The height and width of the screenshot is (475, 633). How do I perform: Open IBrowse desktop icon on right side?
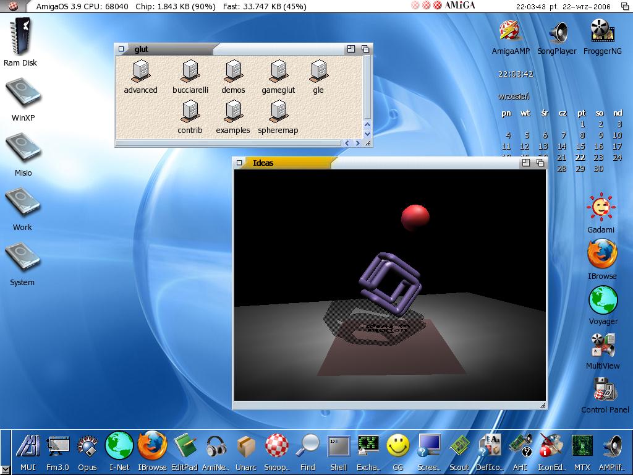[x=602, y=254]
